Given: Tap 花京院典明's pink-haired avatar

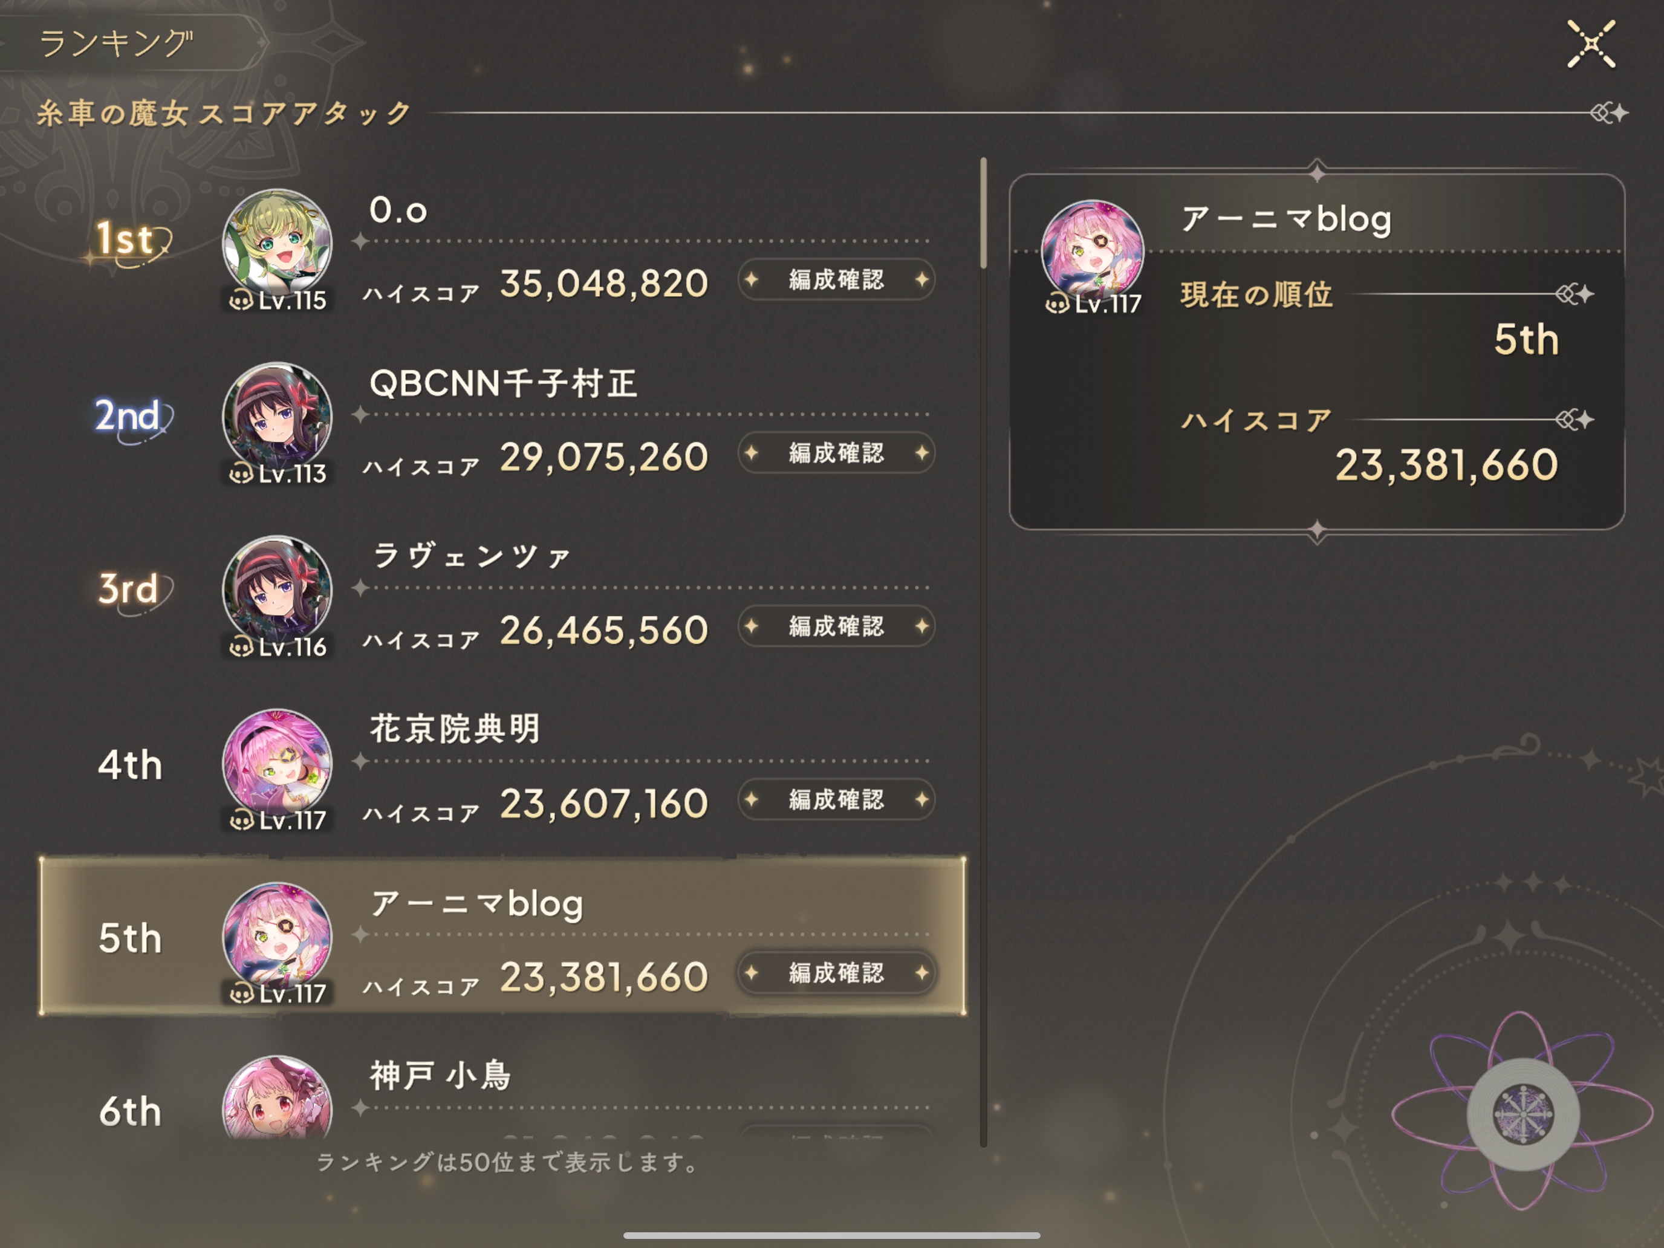Looking at the screenshot, I should pyautogui.click(x=277, y=764).
